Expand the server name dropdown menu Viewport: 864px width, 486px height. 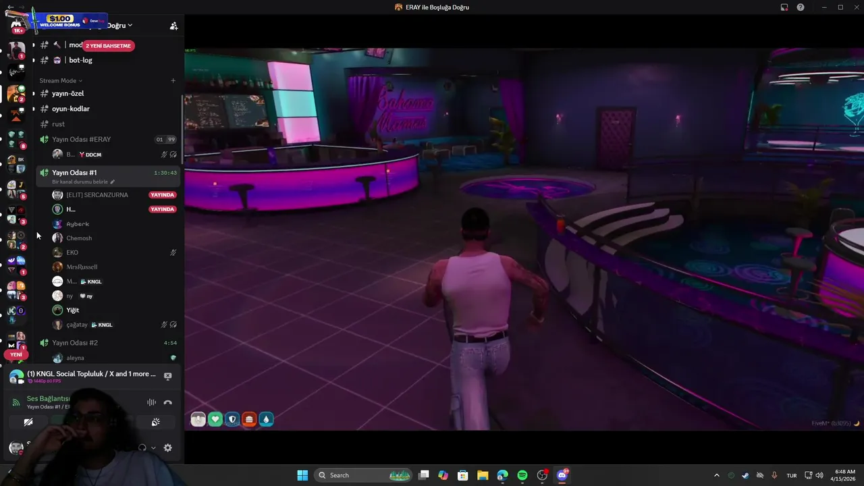click(x=130, y=26)
